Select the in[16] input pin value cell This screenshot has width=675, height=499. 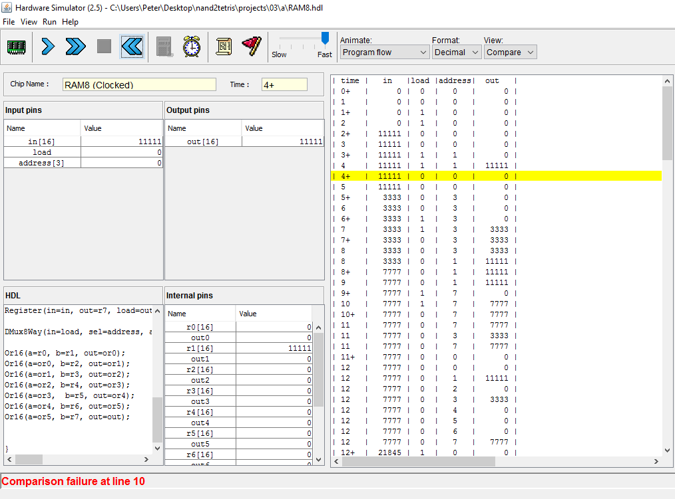click(122, 142)
